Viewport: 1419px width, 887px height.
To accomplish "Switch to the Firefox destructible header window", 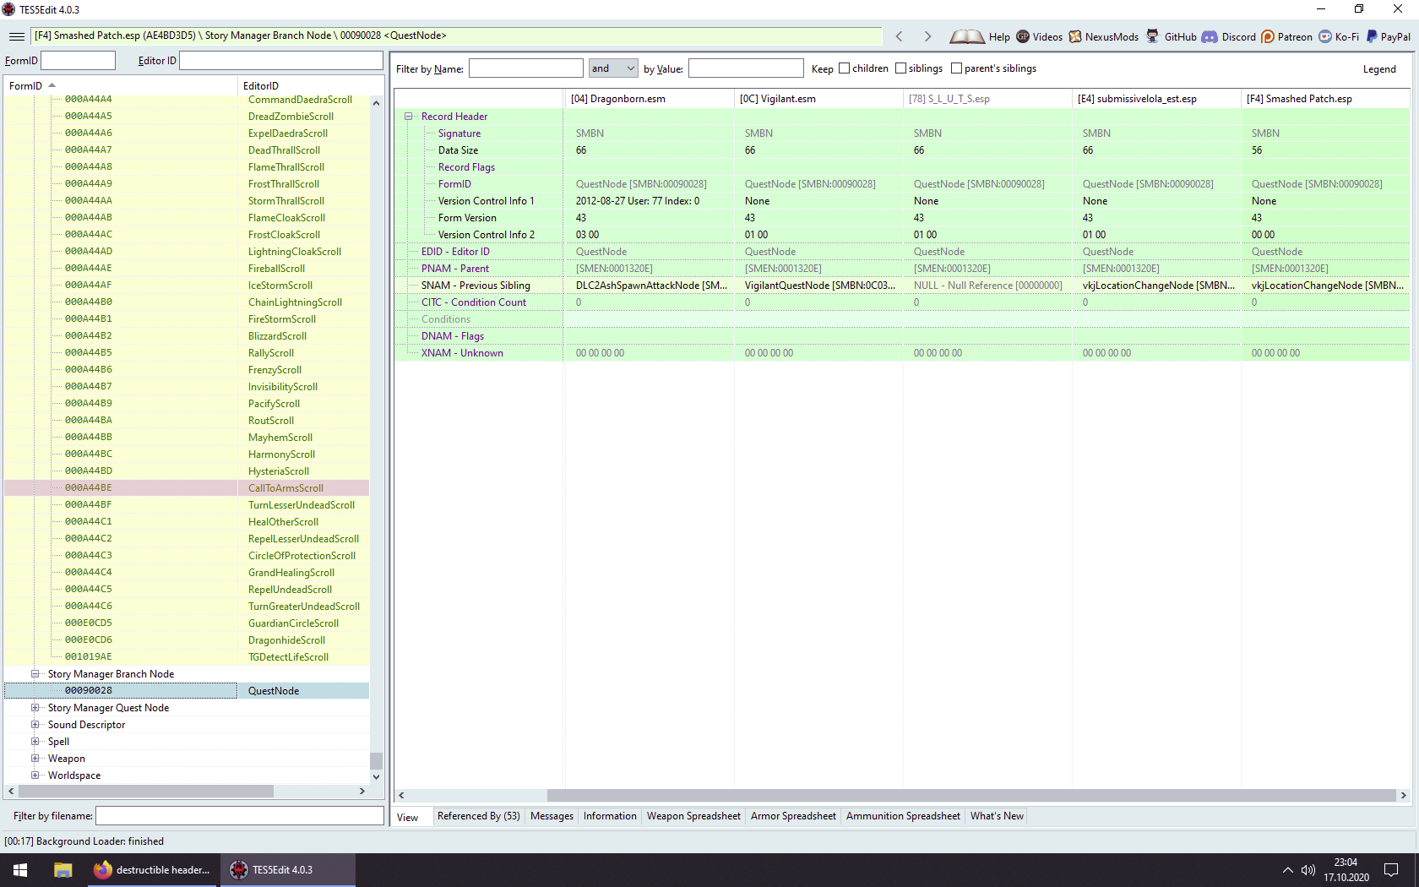I will click(152, 870).
